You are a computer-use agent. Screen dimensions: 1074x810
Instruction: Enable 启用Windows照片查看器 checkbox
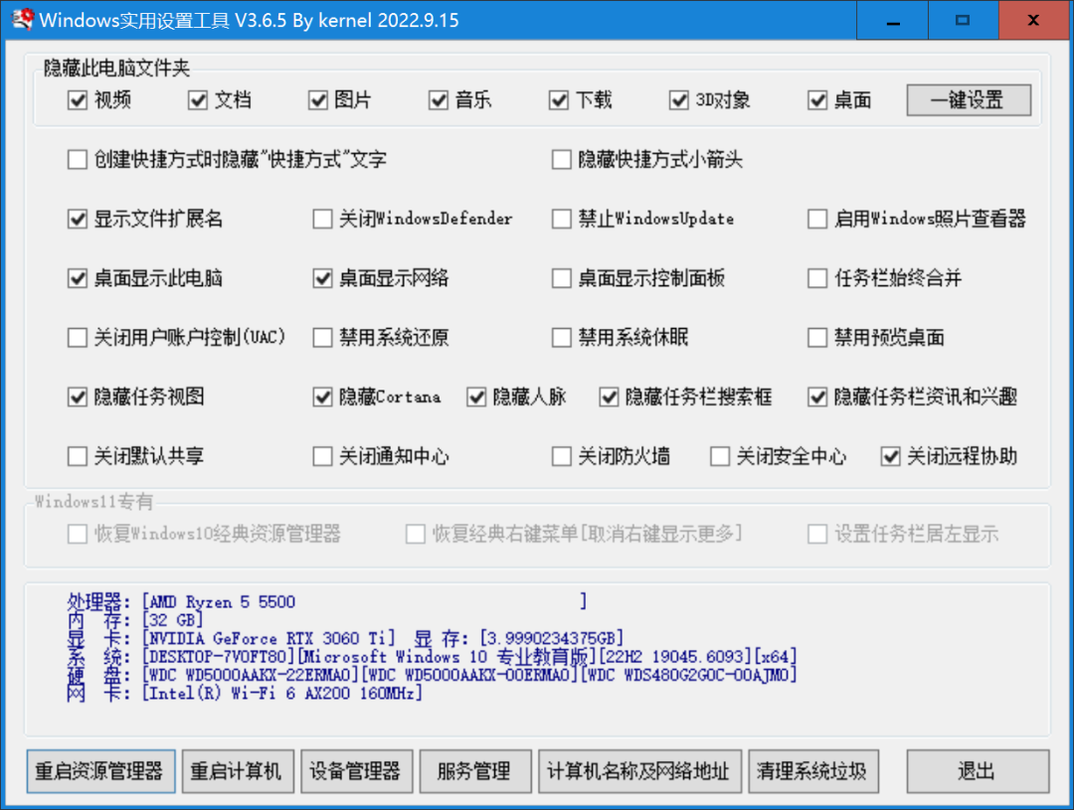817,219
